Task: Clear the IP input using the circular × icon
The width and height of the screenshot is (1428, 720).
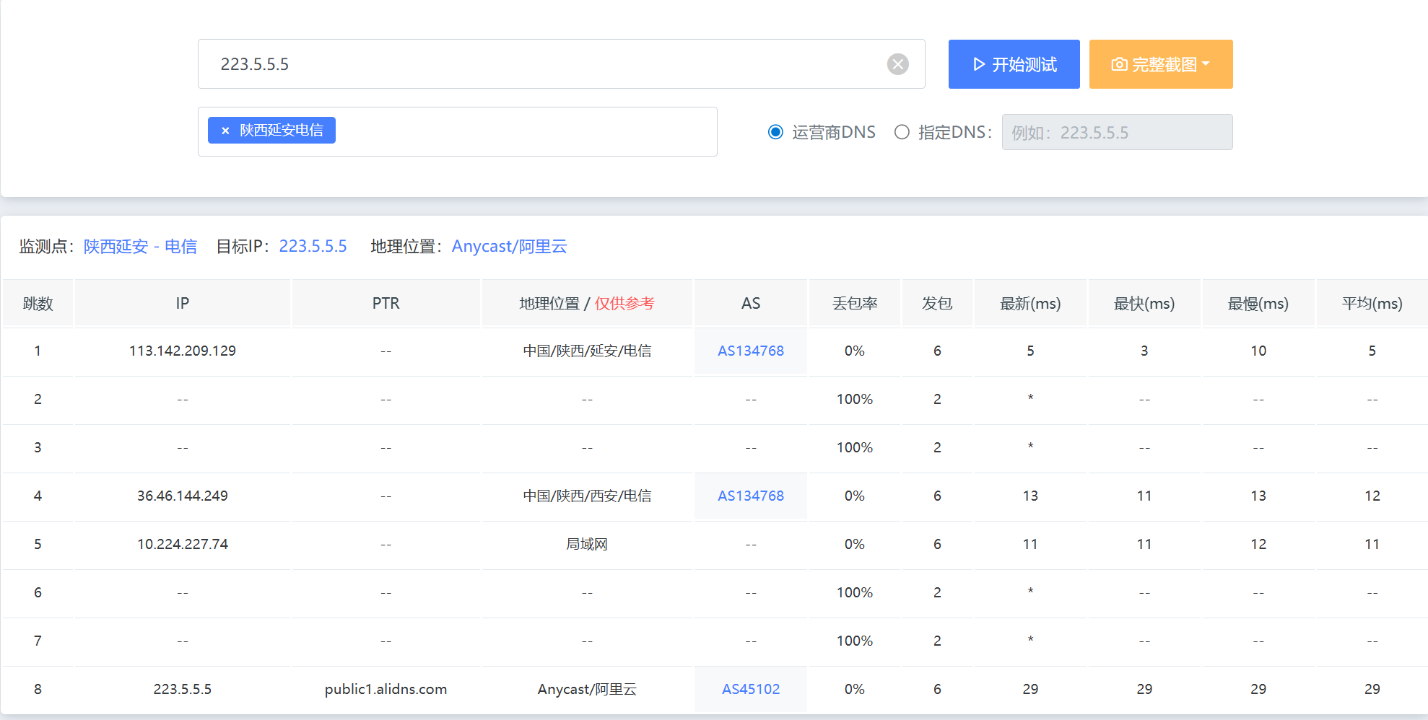Action: coord(897,64)
